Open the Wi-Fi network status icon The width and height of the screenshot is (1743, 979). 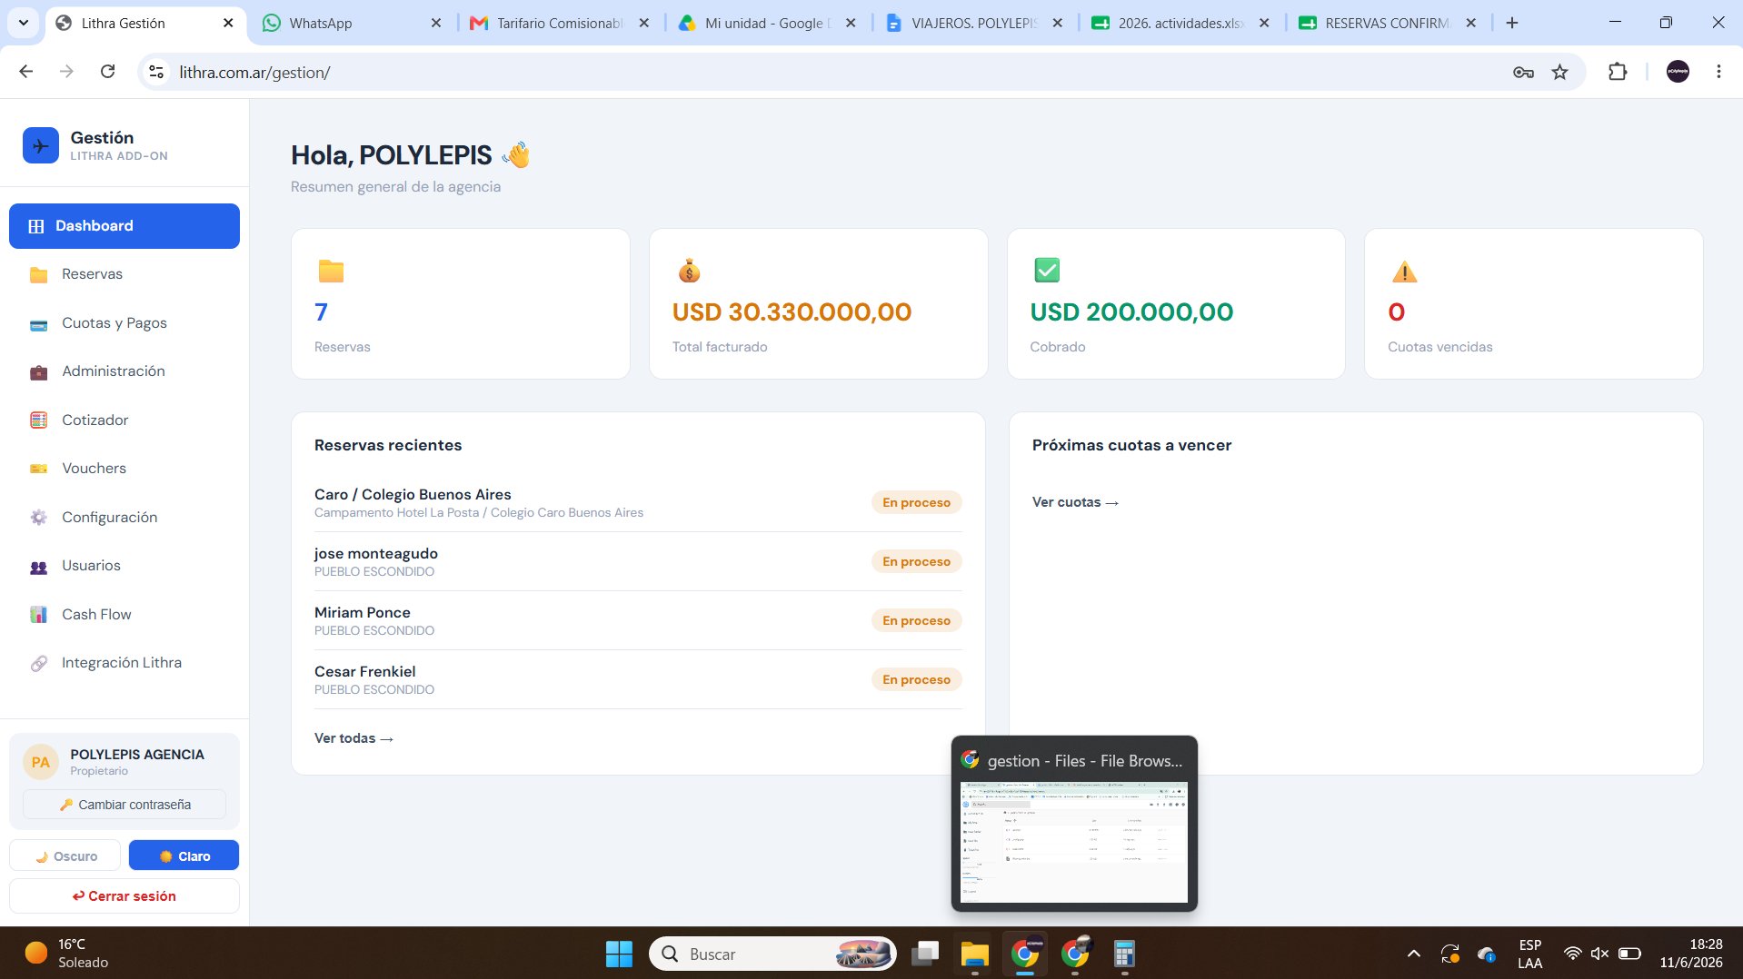[1572, 954]
